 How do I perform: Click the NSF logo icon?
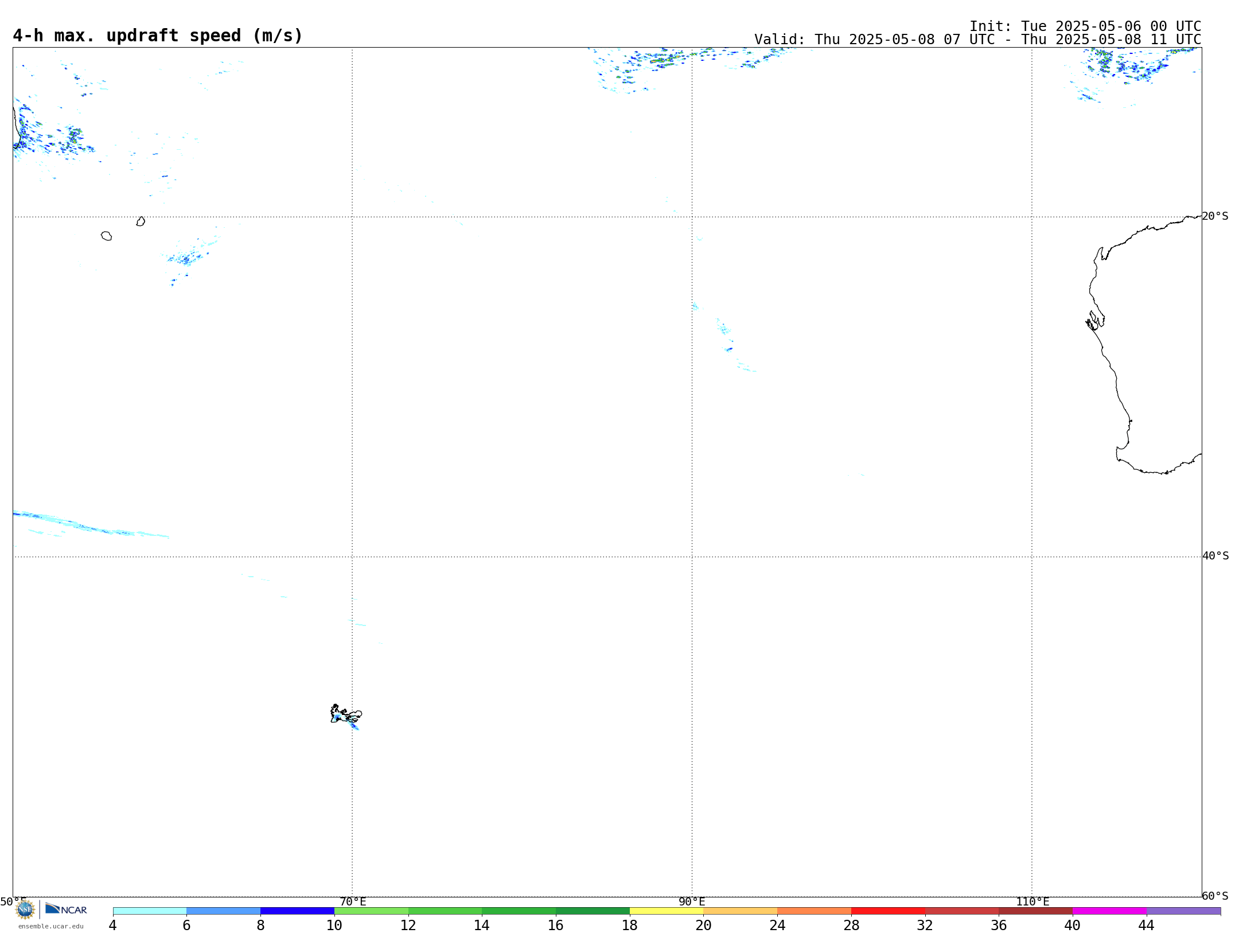25,909
